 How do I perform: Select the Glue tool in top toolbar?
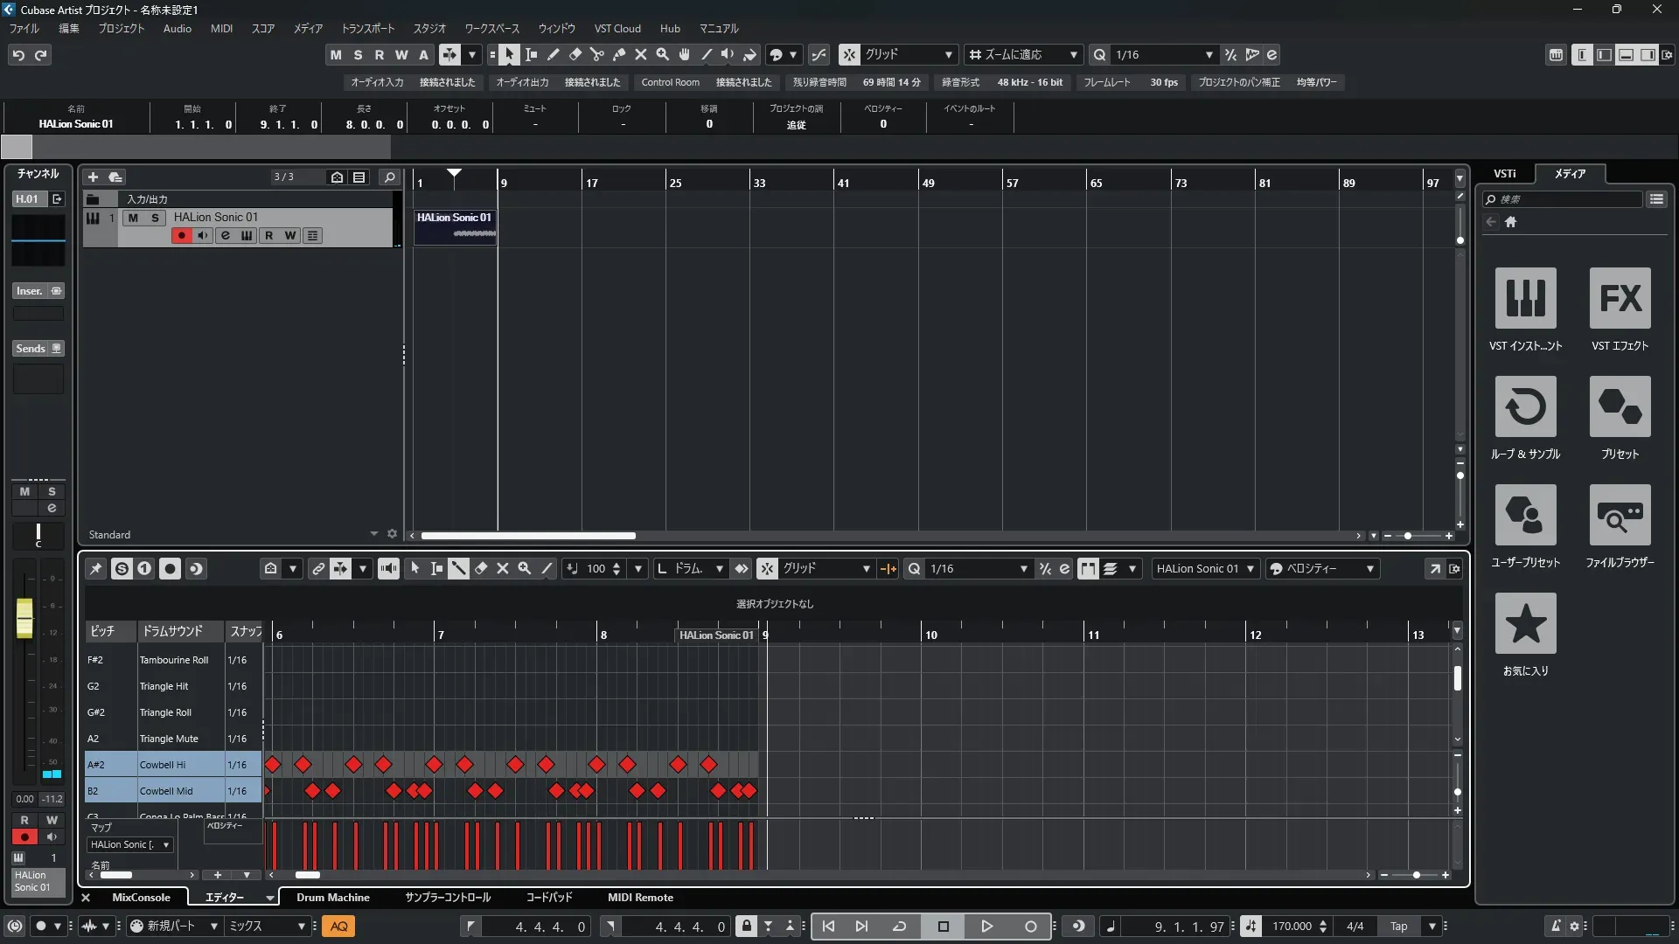(x=619, y=55)
